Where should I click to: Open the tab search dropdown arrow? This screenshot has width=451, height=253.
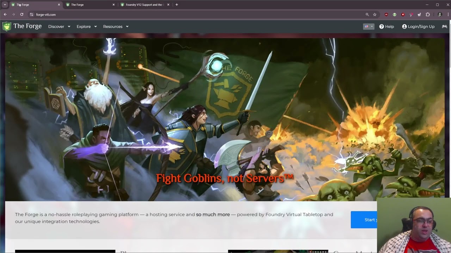(x=5, y=5)
